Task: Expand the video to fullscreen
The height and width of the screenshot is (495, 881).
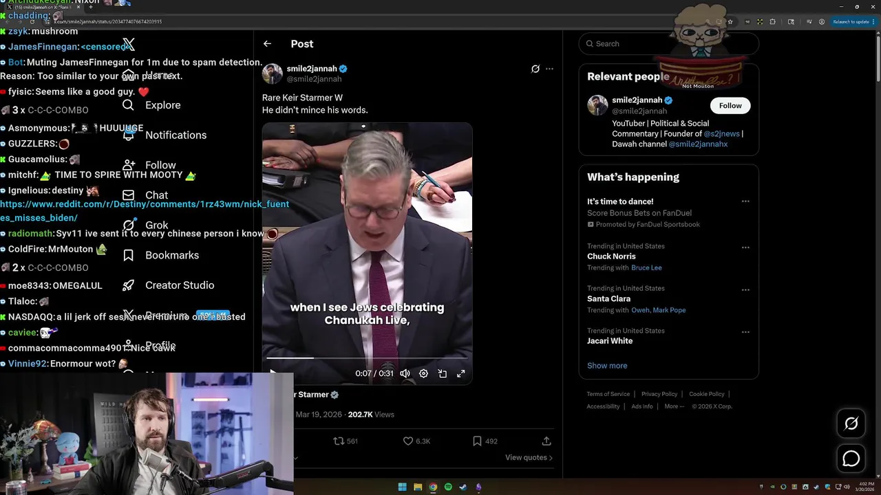Action: (x=460, y=373)
